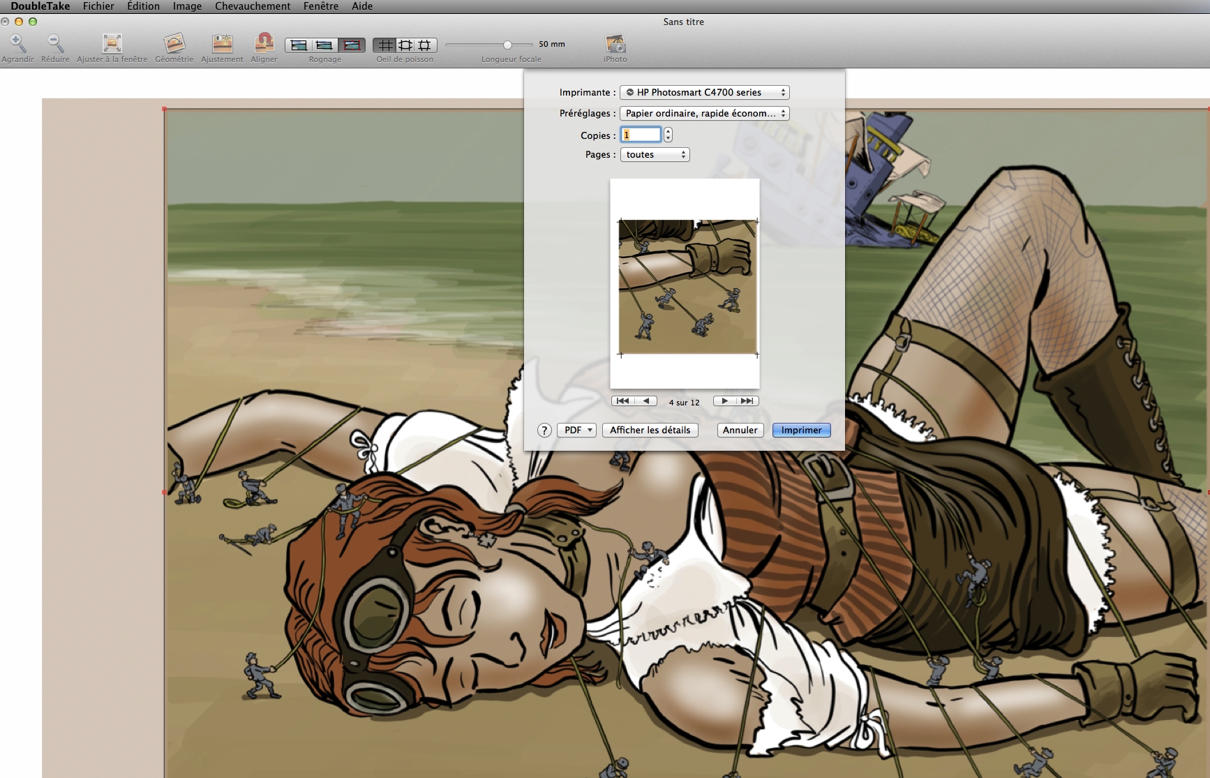Go to previous preview page
This screenshot has height=778, width=1210.
pos(646,401)
